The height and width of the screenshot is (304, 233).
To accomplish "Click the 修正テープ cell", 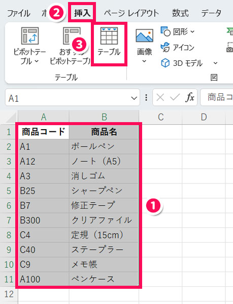I will tap(104, 206).
